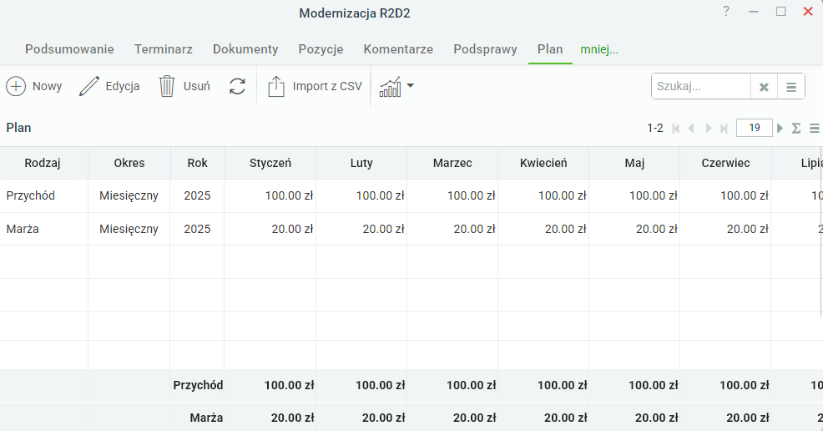Viewport: 823px width, 431px height.
Task: Open the Pozycje tab
Action: coord(321,49)
